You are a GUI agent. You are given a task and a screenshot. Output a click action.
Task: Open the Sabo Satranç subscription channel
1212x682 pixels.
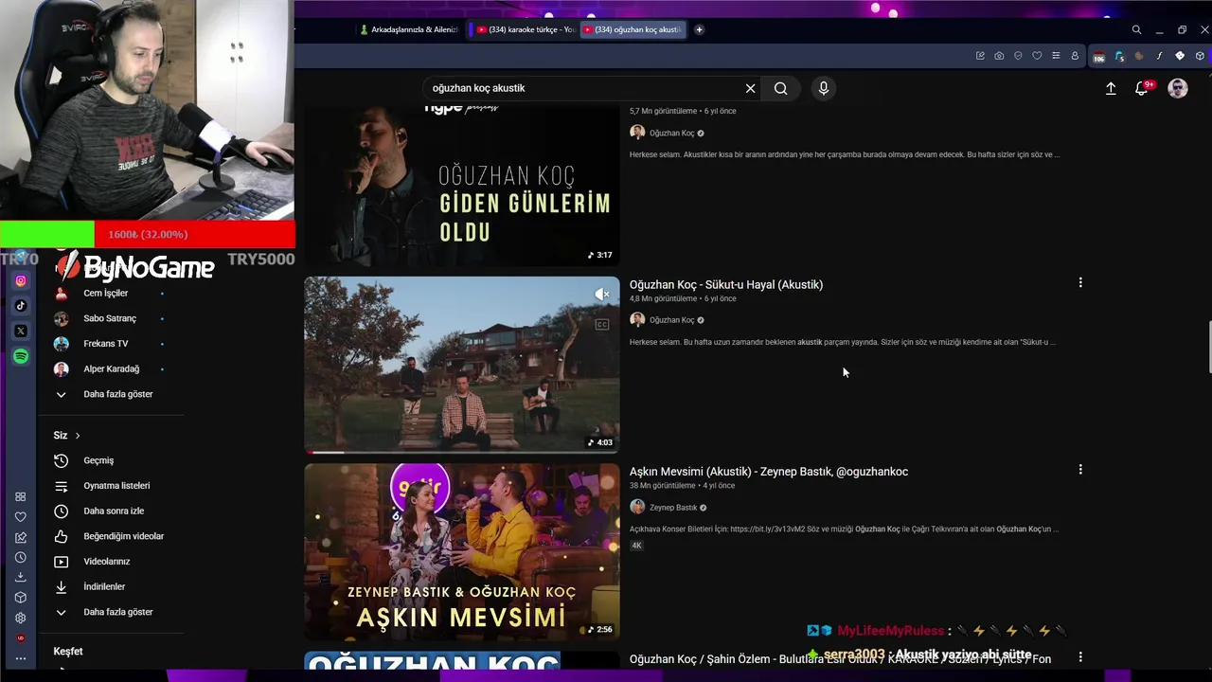click(109, 318)
